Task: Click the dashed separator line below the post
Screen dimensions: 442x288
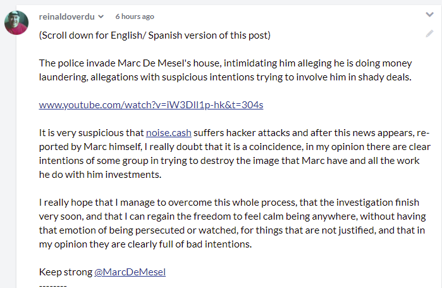Action: pyautogui.click(x=52, y=286)
